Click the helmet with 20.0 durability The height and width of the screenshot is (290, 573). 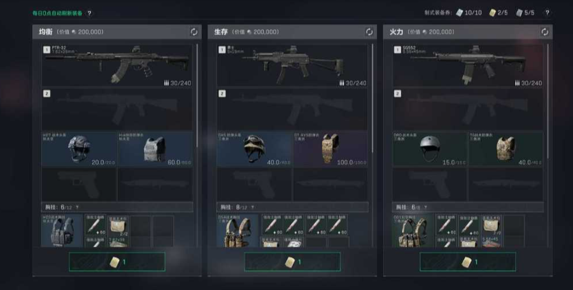coord(79,149)
